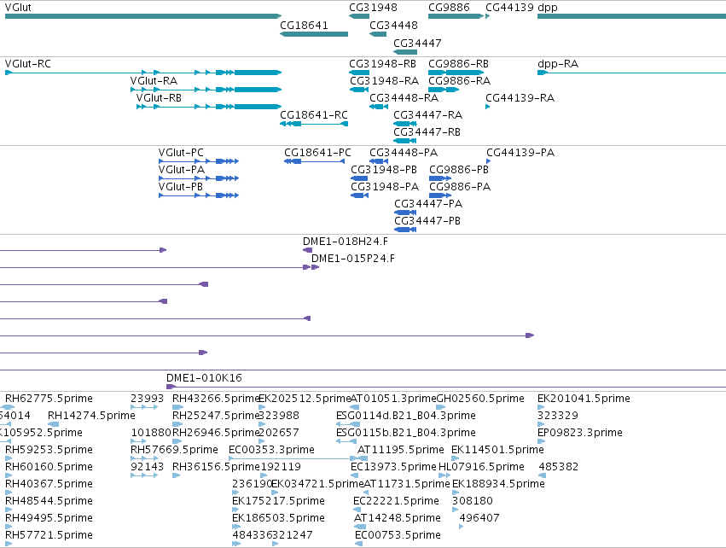Select the CG34448-RA transcript label

click(404, 98)
